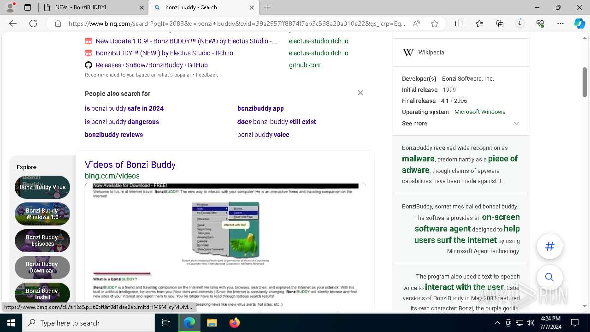Click the taskbar search box
This screenshot has width=590, height=332.
(88, 323)
